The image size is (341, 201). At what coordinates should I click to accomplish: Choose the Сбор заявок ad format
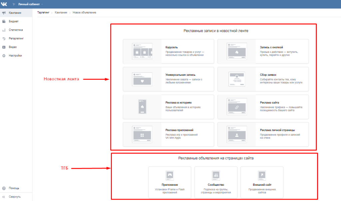coord(263,79)
